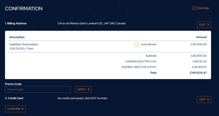This screenshot has width=219, height=116.
Task: Click the chevron arrow inside APPLY button
Action: pos(88,89)
